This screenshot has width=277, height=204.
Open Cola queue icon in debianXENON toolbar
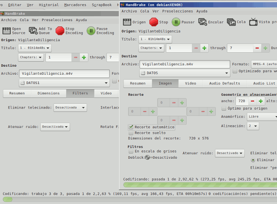tap(231, 22)
